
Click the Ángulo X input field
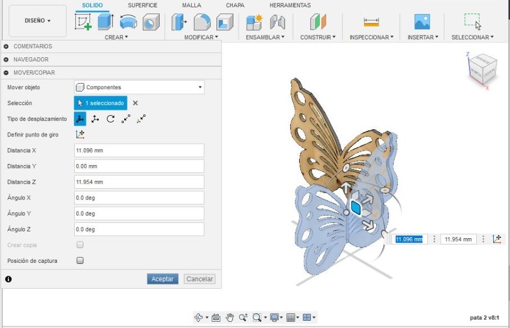pos(139,198)
